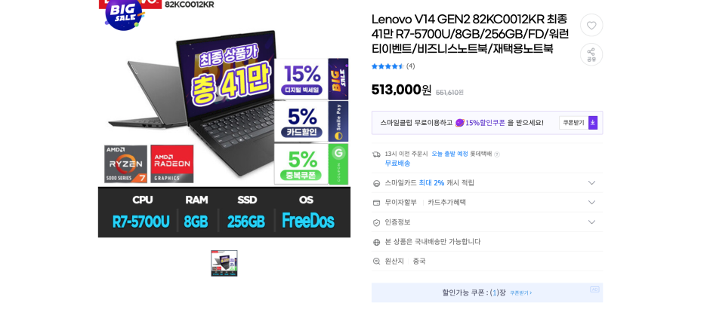This screenshot has width=707, height=309.
Task: Click the country of origin icon
Action: coord(376,262)
